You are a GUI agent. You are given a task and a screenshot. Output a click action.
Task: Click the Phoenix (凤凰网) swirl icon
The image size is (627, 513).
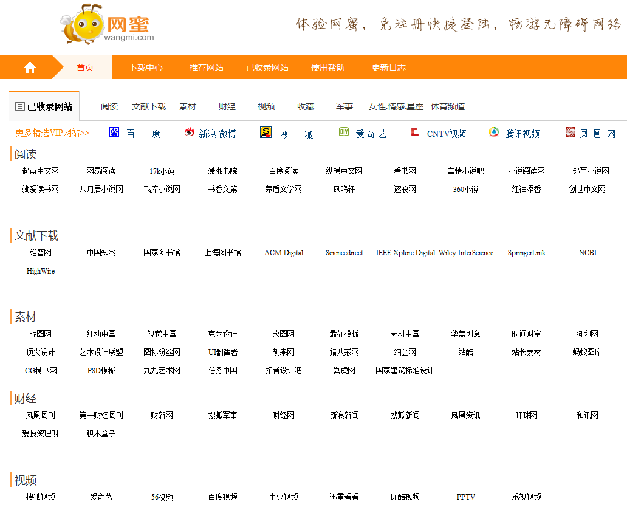tap(570, 132)
